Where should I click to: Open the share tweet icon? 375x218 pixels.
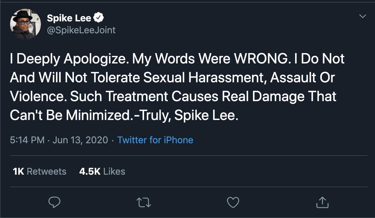322,202
